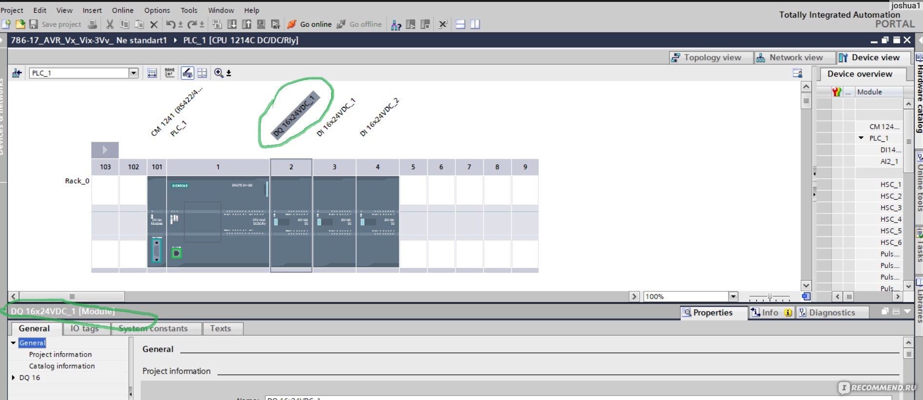Toggle the Show address labels icon

187,73
